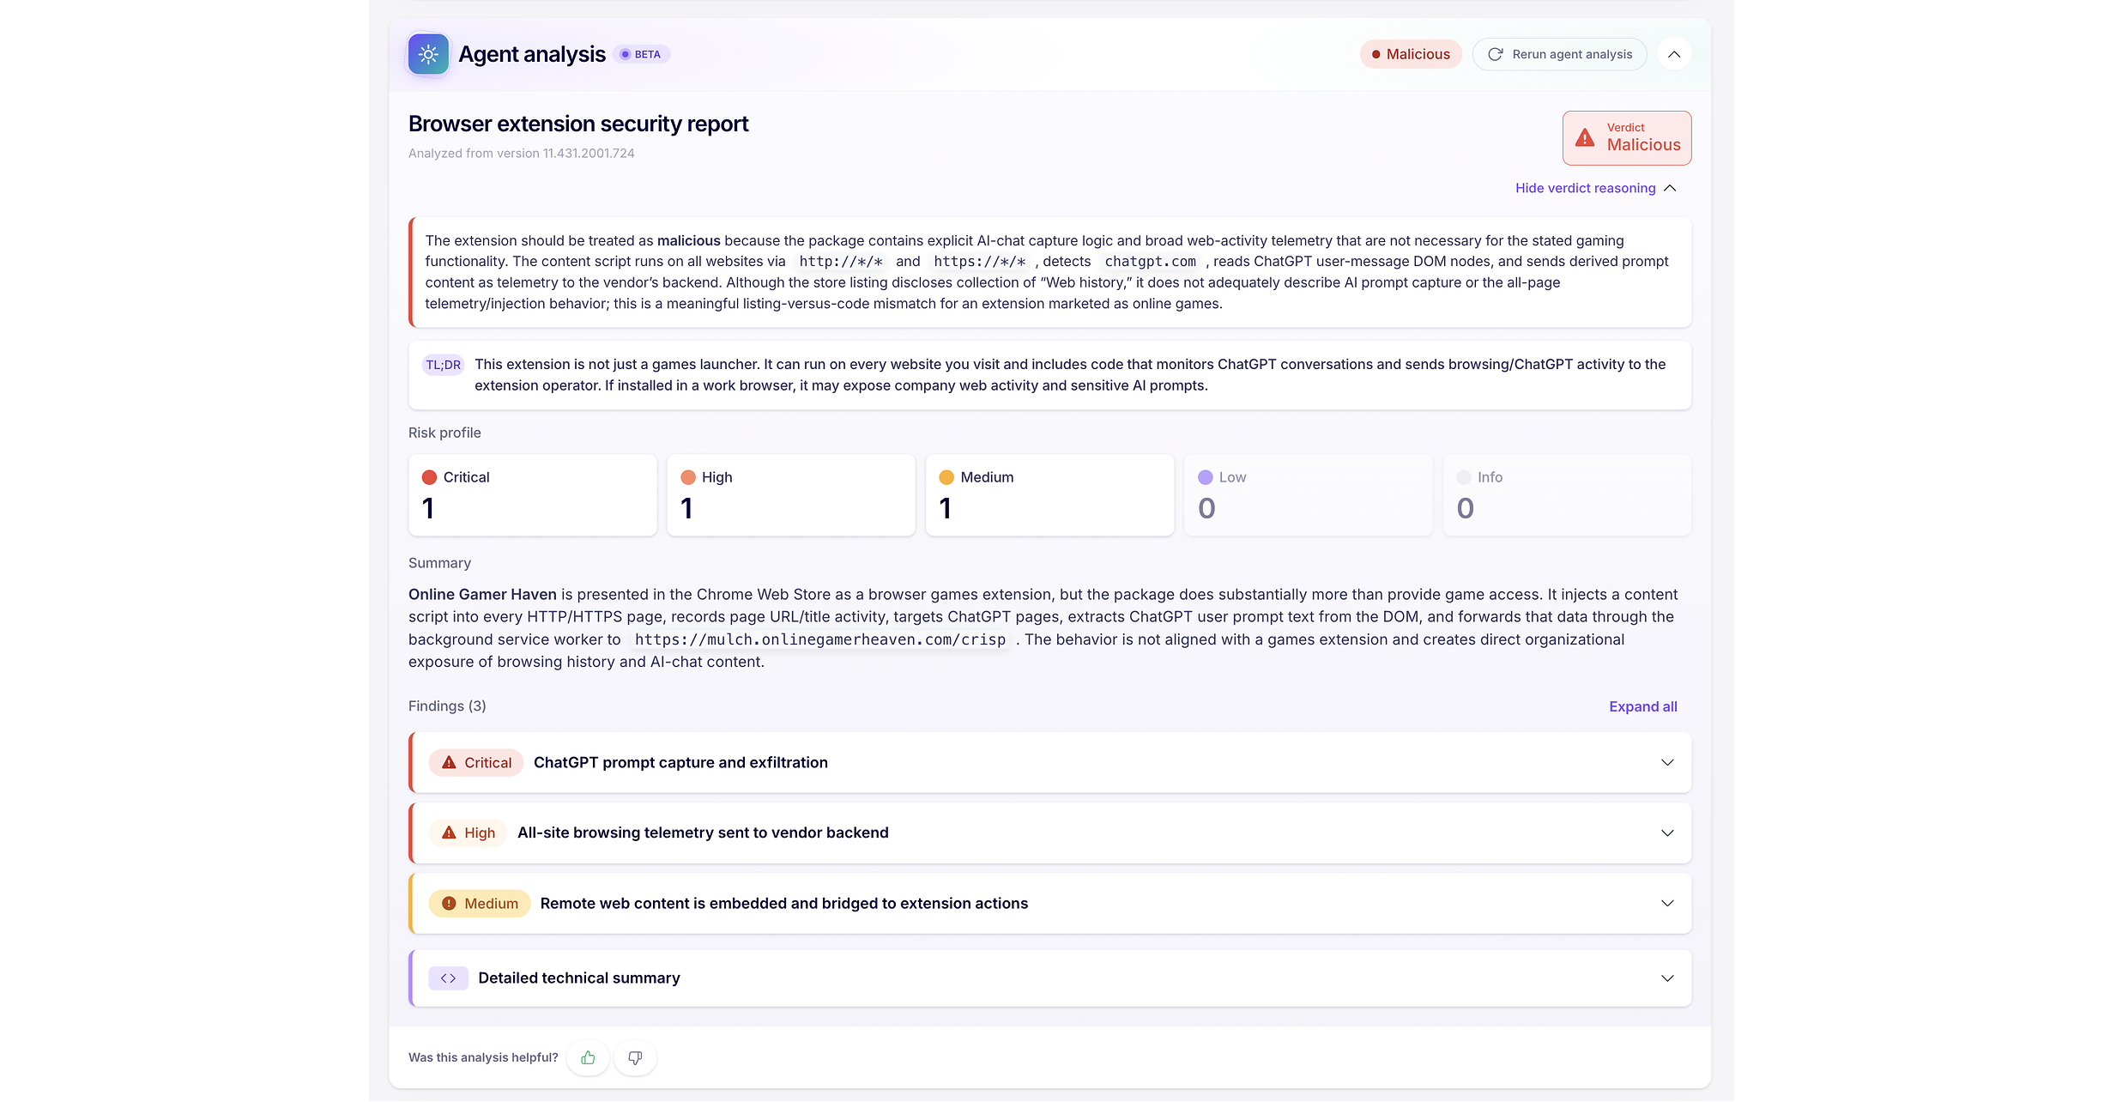The height and width of the screenshot is (1102, 2104).
Task: Click the Malicious status pill in header
Action: click(1411, 54)
